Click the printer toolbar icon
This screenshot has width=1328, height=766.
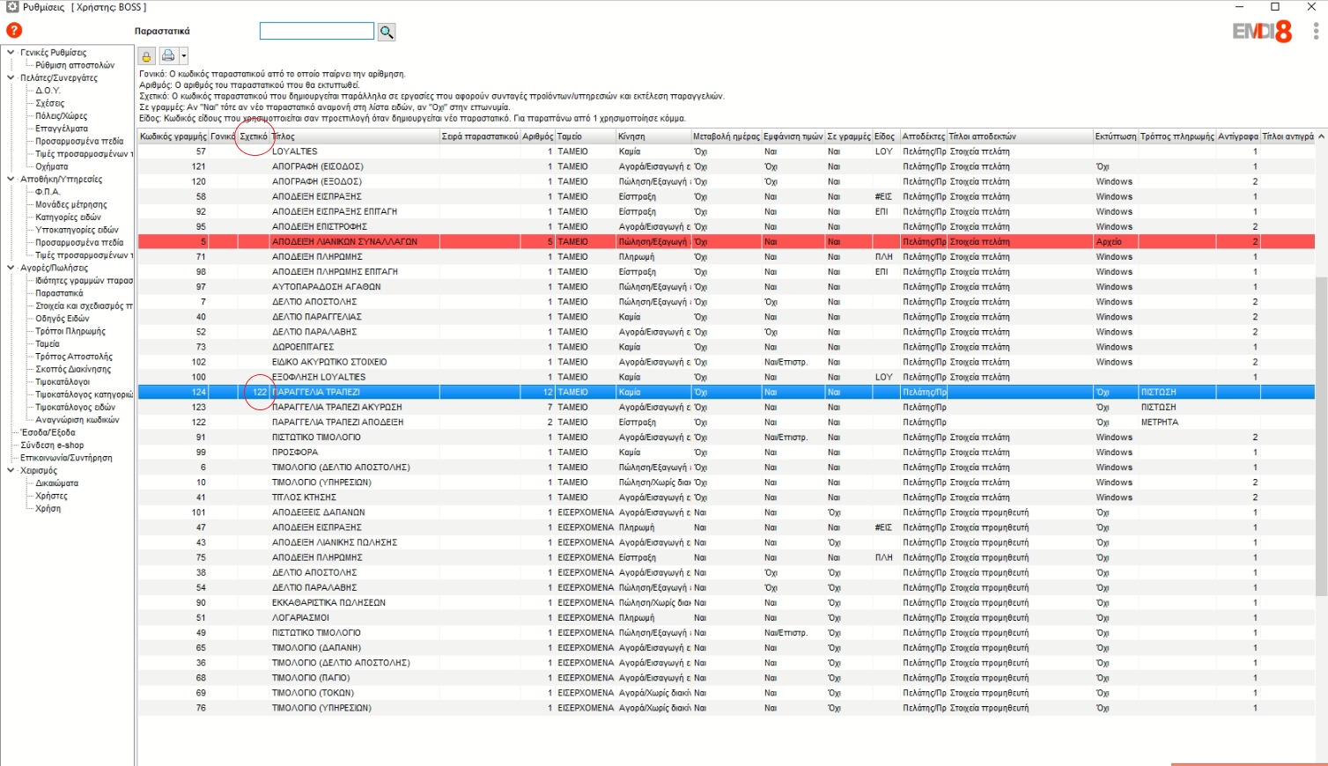(168, 56)
